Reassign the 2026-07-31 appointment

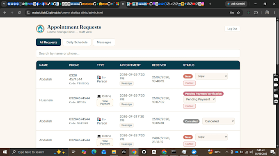pyautogui.click(x=126, y=125)
